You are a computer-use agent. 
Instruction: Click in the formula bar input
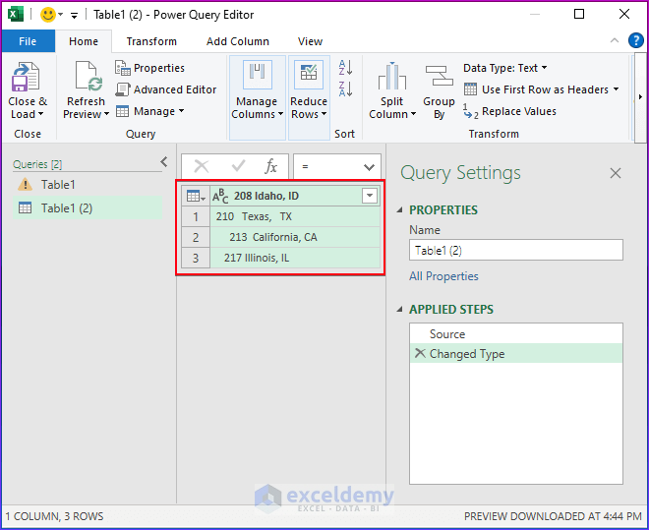coord(327,167)
